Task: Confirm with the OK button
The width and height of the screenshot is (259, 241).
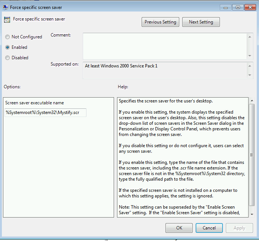Action: coord(179,228)
